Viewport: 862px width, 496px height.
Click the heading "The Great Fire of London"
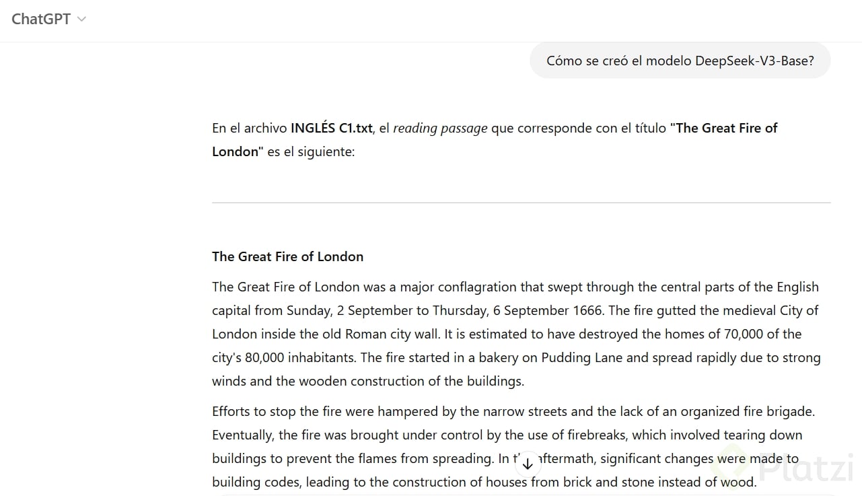[x=287, y=256]
